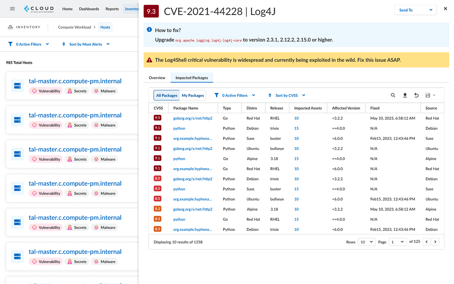Click the second host's Malware tag
The height and width of the screenshot is (284, 454).
tap(104, 125)
